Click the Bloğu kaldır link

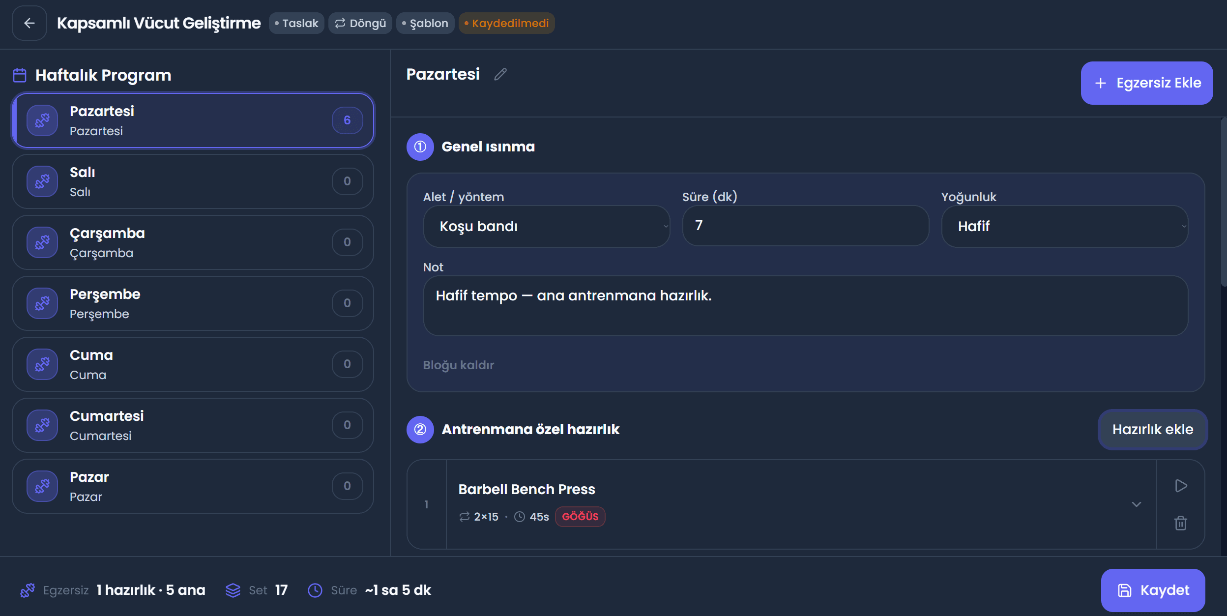459,365
